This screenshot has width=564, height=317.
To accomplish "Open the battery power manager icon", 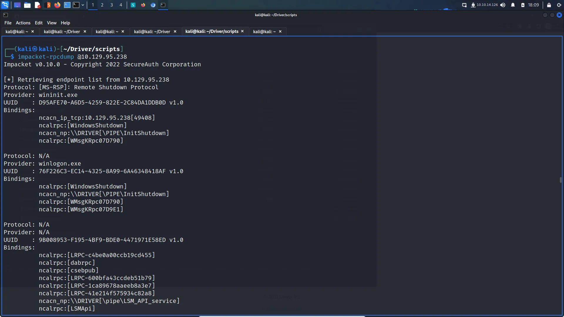I will click(523, 5).
